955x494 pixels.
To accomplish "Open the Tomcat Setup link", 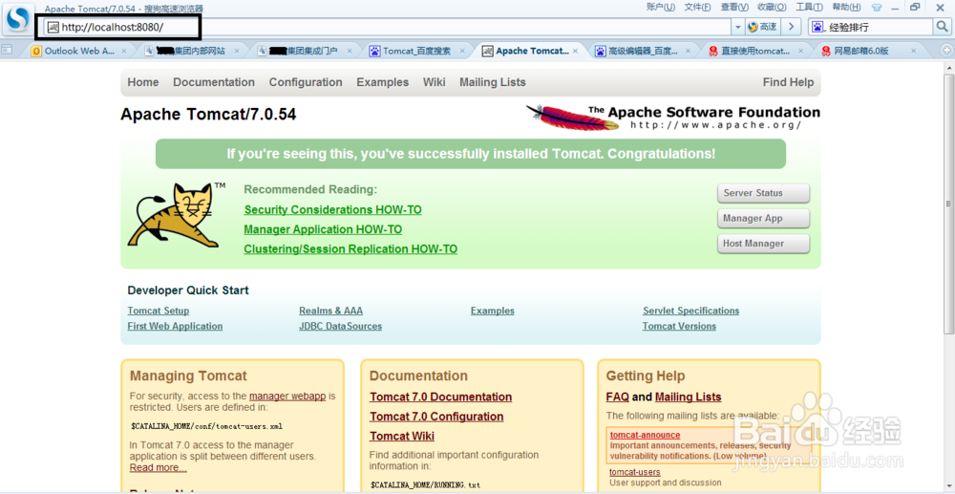I will (x=159, y=311).
